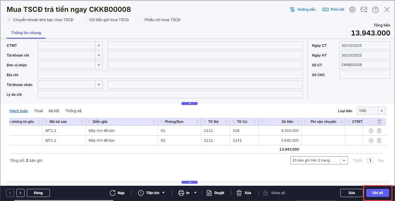
Task: Select Chuyển khoản kho bạc mua TSCĐ option
Action: coord(40,20)
